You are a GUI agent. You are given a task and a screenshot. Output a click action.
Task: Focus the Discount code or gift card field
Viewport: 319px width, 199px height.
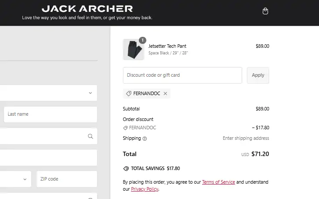tap(182, 75)
